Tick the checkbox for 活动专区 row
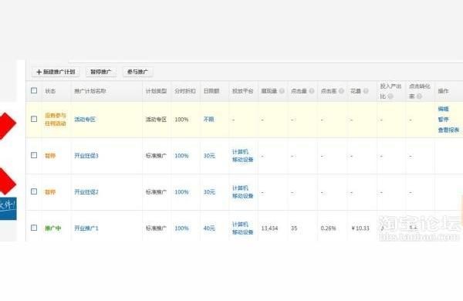Image resolution: width=463 pixels, height=301 pixels. 34,119
